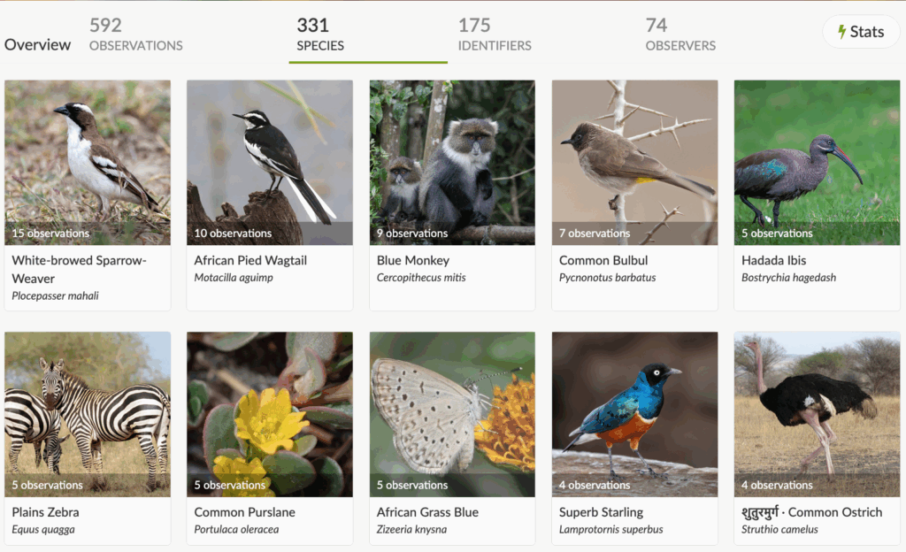Open the 74 Observers tab
Image resolution: width=906 pixels, height=552 pixels.
[680, 32]
